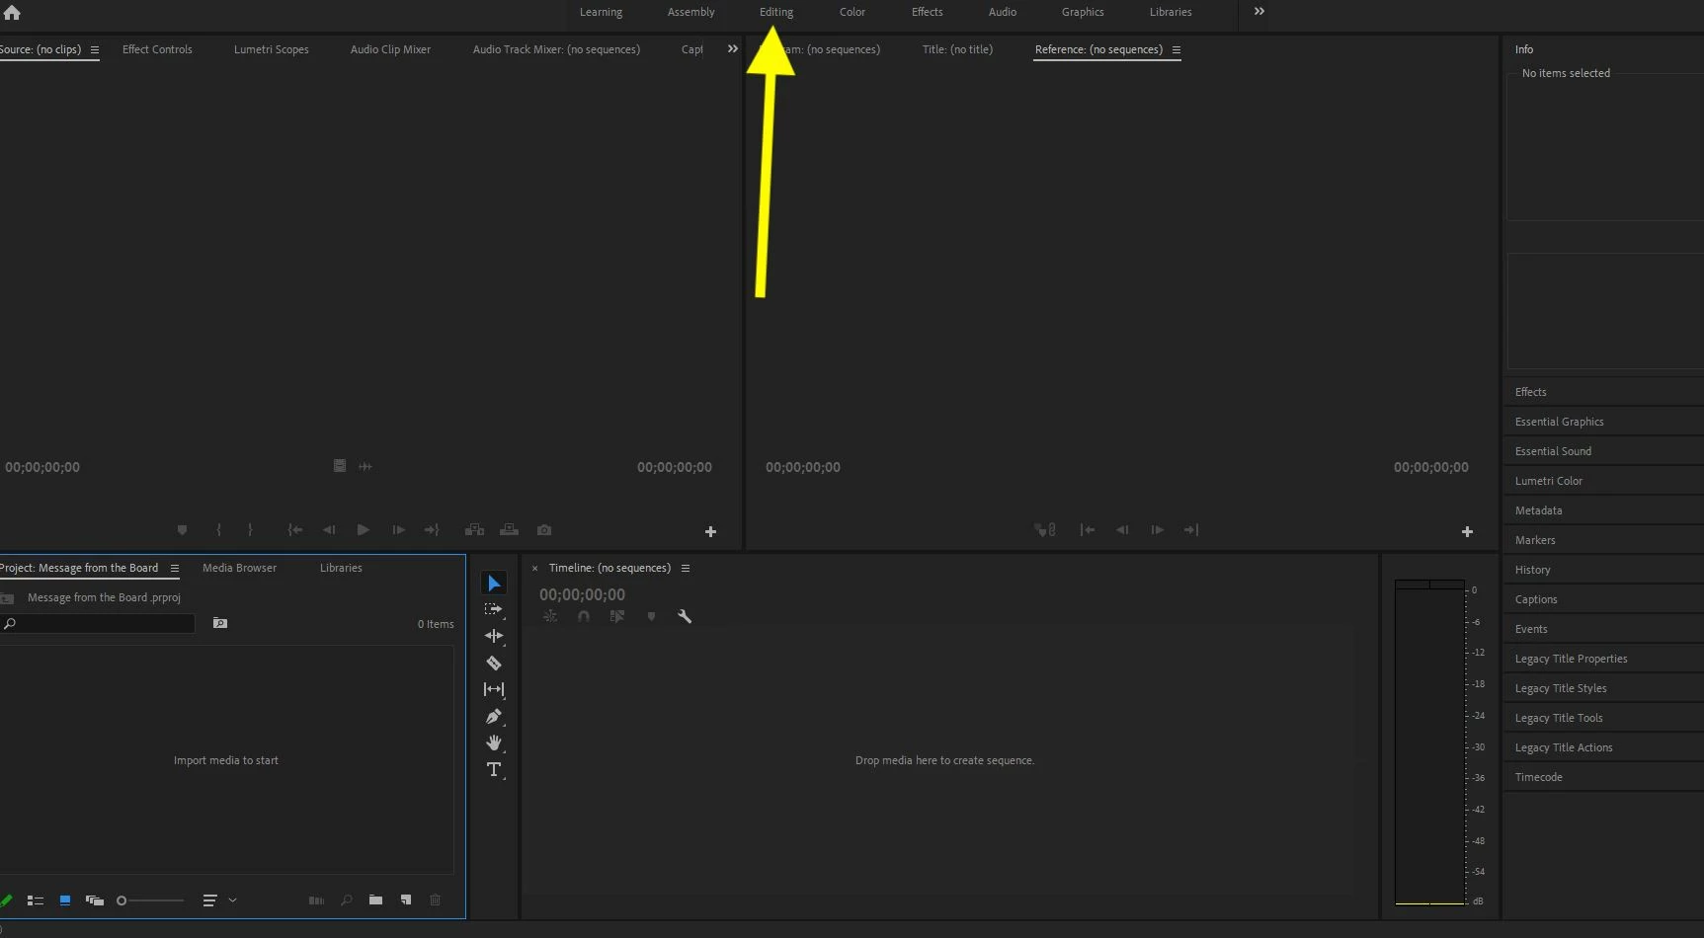Create a new bin in Project panel
This screenshot has width=1704, height=938.
(375, 900)
